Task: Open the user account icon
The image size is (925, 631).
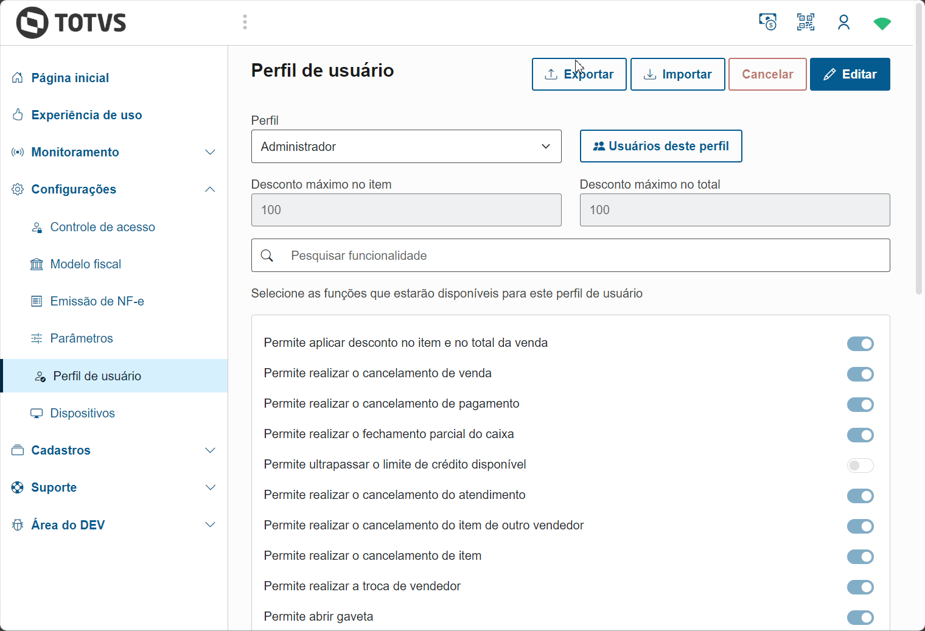Action: [843, 23]
